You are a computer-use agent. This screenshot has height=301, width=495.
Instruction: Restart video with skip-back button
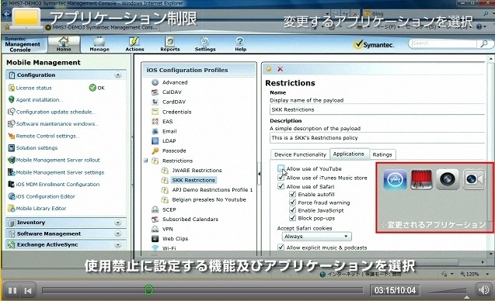[x=28, y=290]
